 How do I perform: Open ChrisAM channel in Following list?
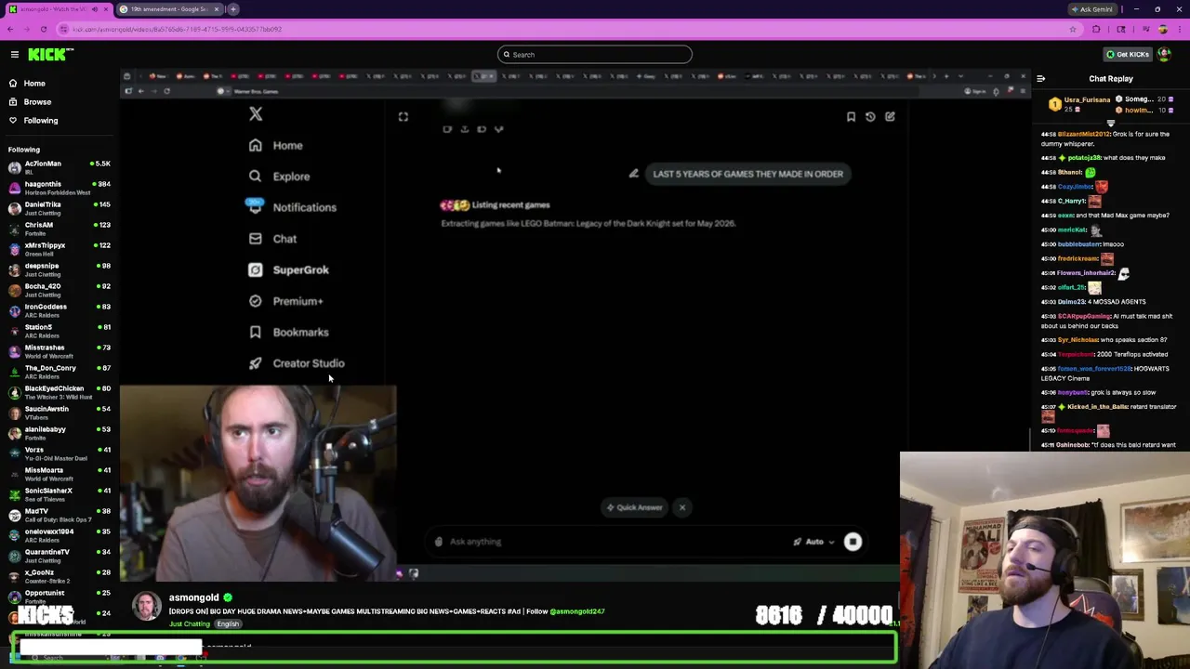(x=59, y=229)
